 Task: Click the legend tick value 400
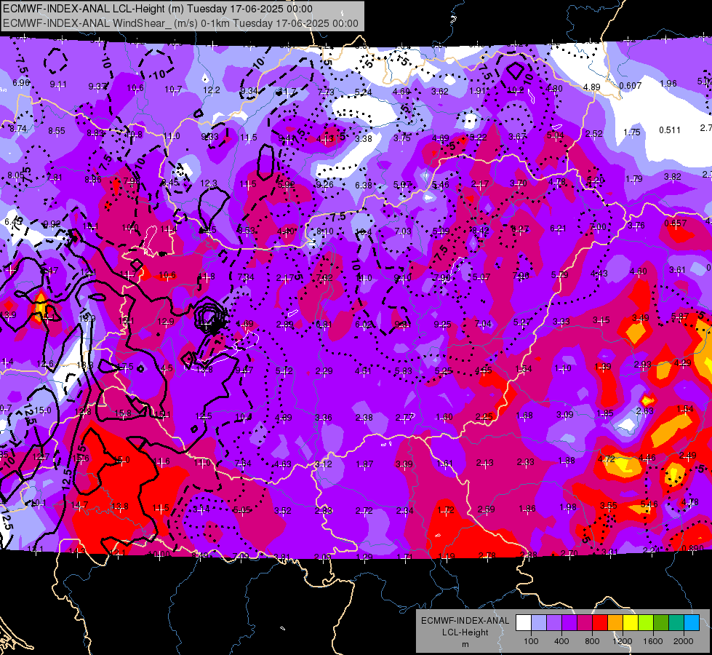(x=561, y=641)
